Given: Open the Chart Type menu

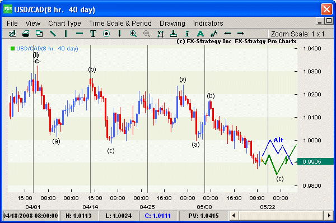Looking at the screenshot, I should (64, 23).
